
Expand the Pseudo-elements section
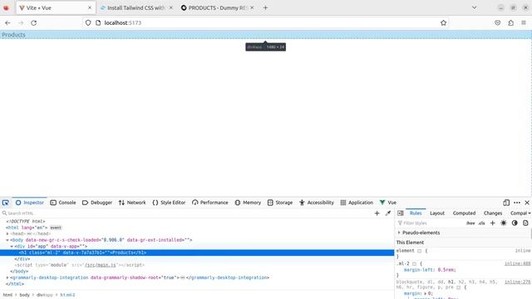click(x=399, y=233)
